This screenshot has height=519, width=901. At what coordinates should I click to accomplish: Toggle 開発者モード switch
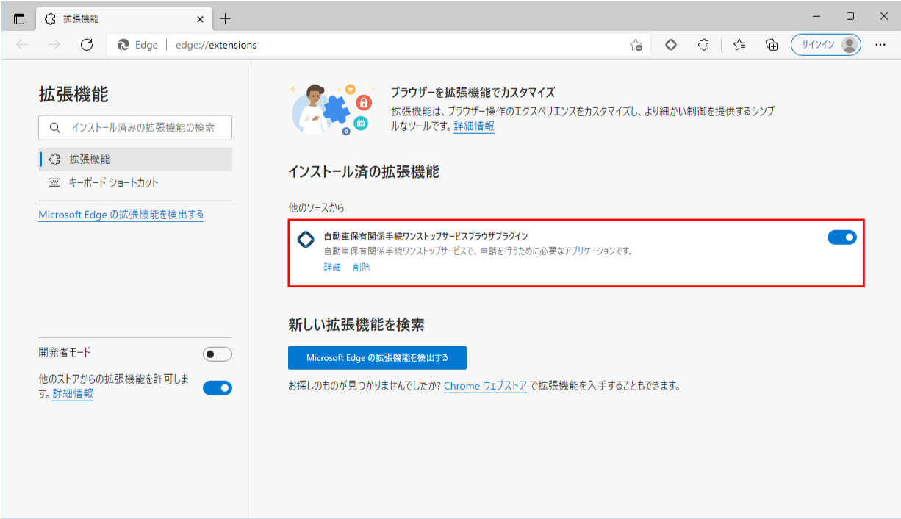(x=218, y=354)
